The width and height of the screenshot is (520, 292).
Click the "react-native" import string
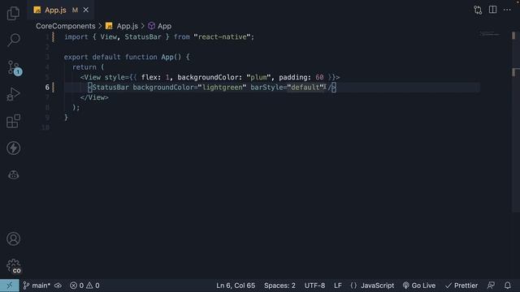222,36
